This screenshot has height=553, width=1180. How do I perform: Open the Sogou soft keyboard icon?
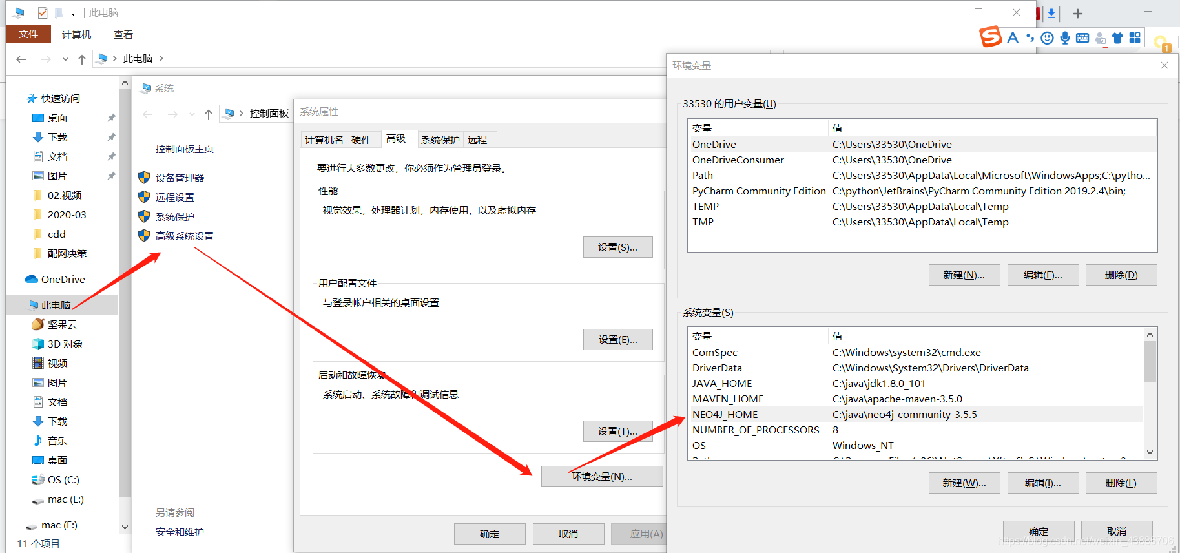pyautogui.click(x=1082, y=38)
